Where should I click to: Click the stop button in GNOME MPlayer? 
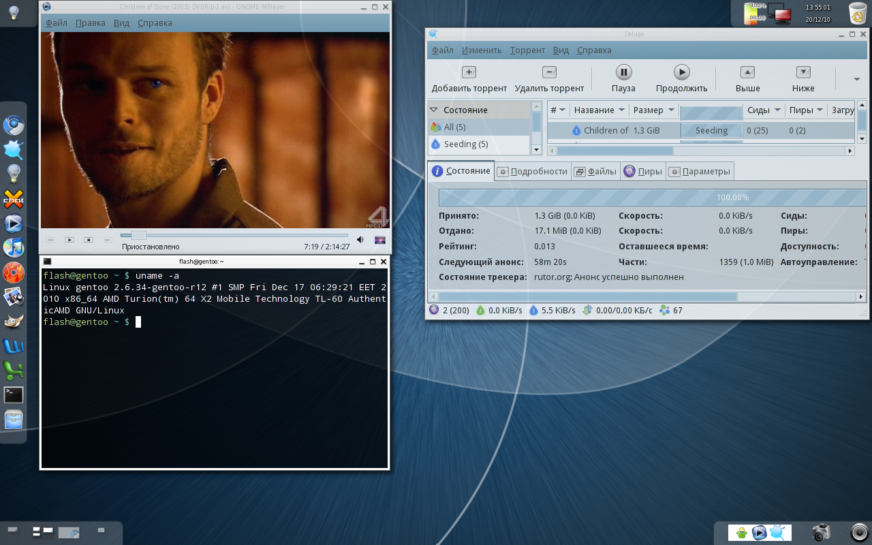click(x=89, y=240)
